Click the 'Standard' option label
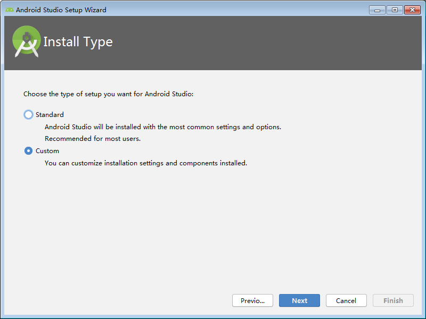 click(50, 115)
